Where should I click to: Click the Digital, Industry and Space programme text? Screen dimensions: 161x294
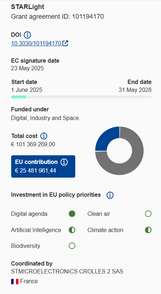pyautogui.click(x=45, y=118)
